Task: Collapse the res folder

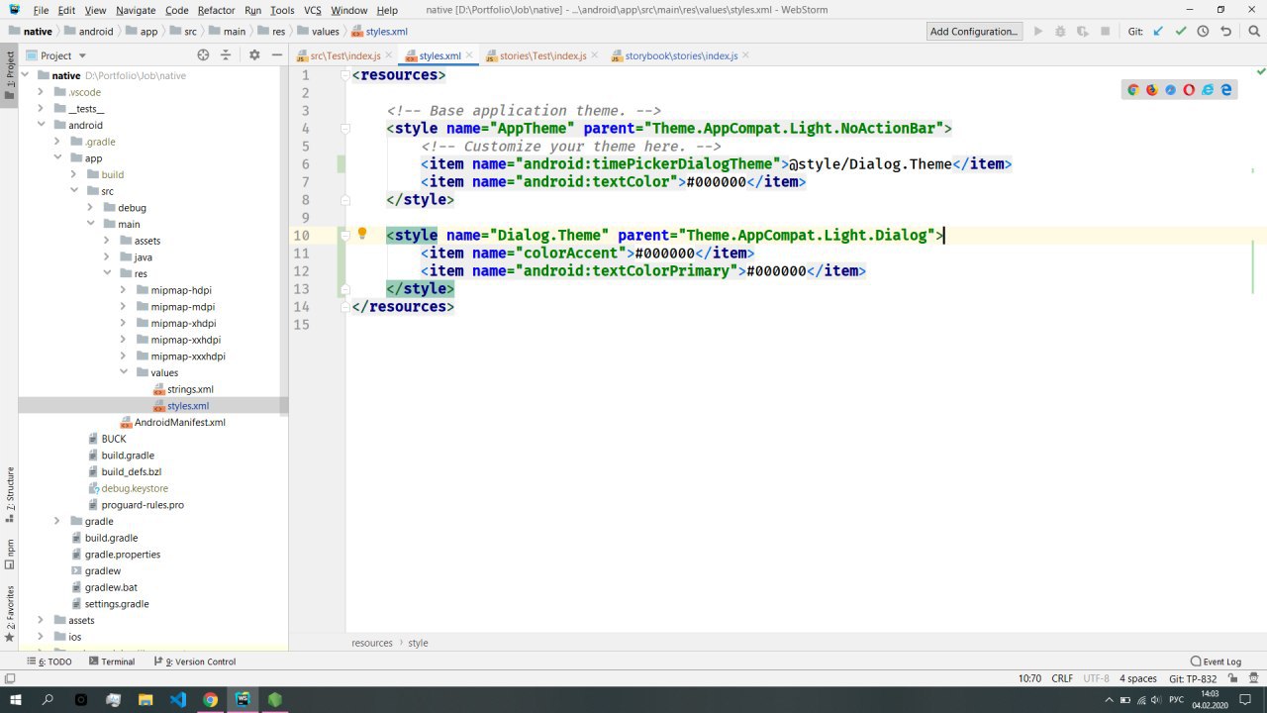Action: [107, 273]
